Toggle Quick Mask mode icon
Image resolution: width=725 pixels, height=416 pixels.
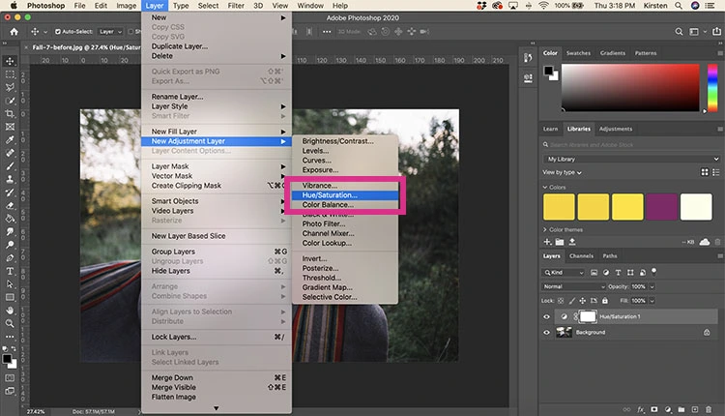tap(10, 378)
